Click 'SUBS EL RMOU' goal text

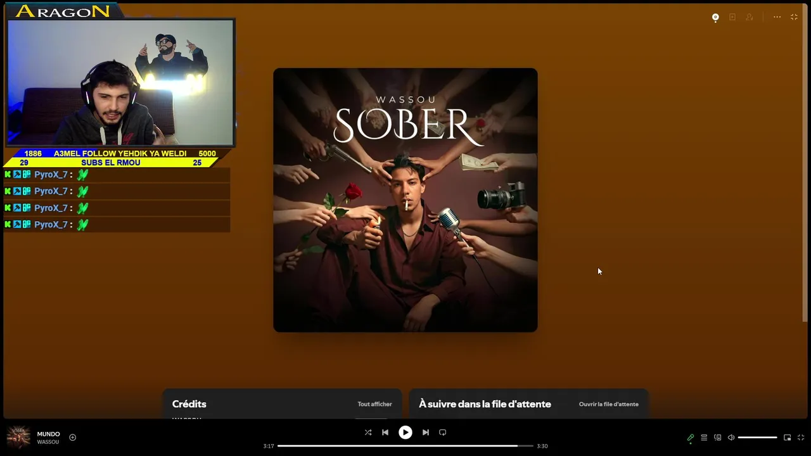111,163
